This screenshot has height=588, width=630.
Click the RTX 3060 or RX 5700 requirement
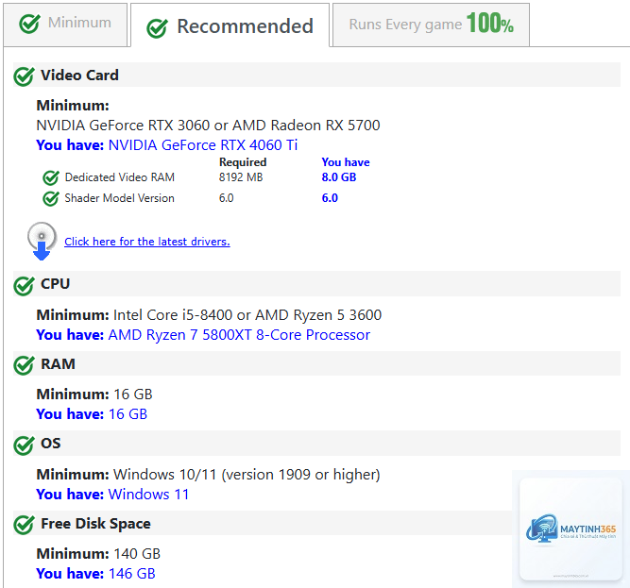[208, 126]
